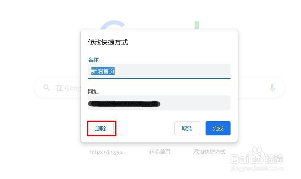Cancel editing with the 取消 button
The height and width of the screenshot is (179, 301).
click(187, 128)
